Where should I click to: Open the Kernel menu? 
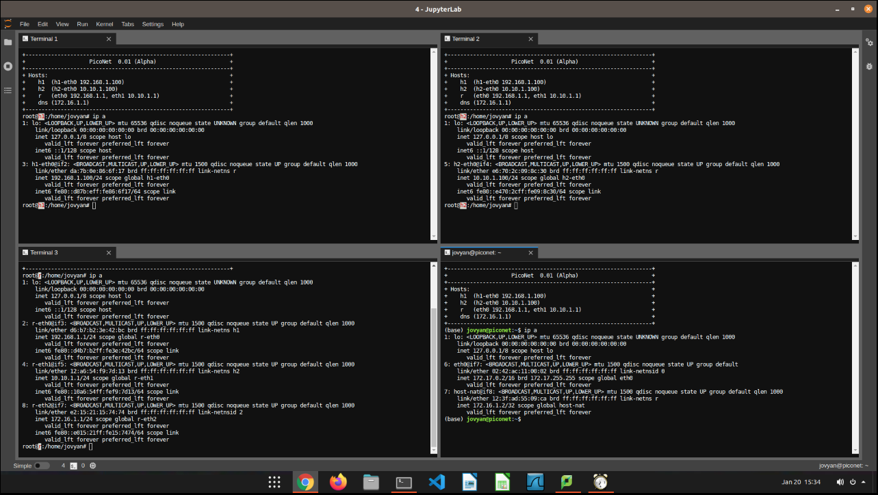105,24
